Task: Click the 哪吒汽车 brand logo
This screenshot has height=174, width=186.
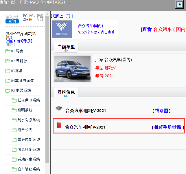Action: coord(62,29)
